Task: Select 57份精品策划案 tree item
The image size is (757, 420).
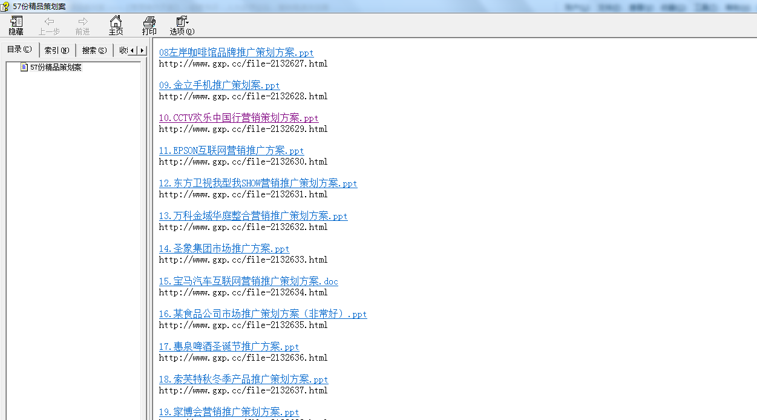Action: [x=56, y=67]
